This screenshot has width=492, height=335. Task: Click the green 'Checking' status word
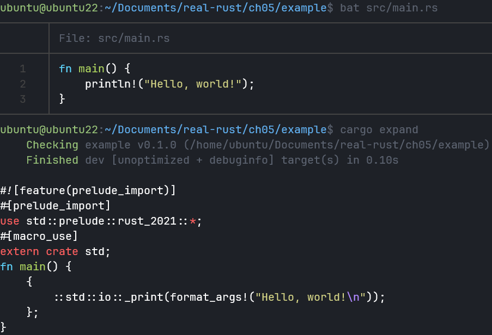tap(52, 145)
